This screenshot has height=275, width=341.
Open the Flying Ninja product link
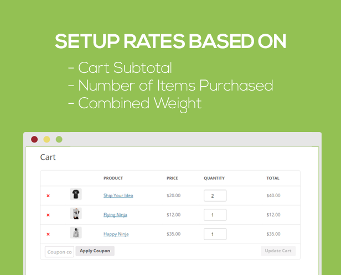(115, 215)
